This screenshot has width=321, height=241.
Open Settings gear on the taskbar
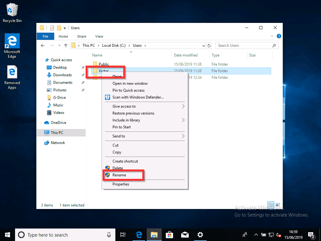pos(200,235)
